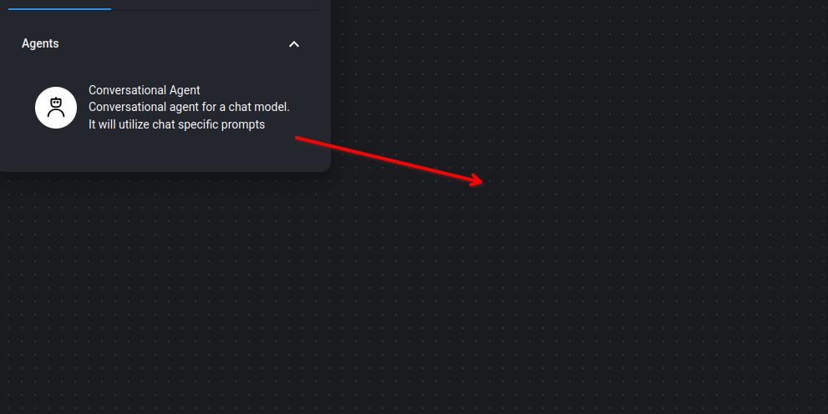828x414 pixels.
Task: Click the middle of the red arrow shaft
Action: (389, 159)
